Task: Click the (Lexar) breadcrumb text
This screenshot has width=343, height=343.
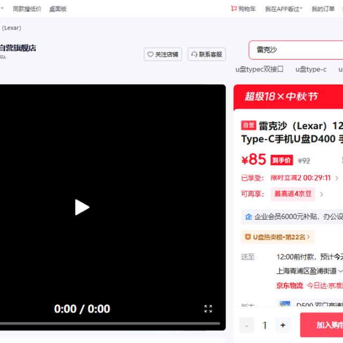Action: click(x=12, y=28)
